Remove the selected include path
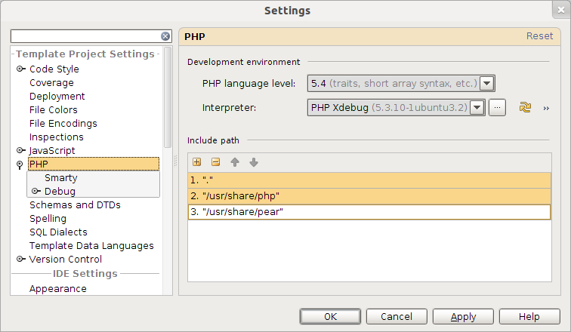The width and height of the screenshot is (571, 332). click(x=215, y=162)
